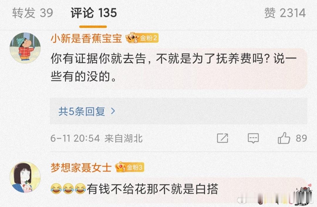Click the comment text 你有证据你就去告

pyautogui.click(x=98, y=59)
